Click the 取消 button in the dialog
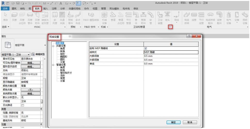Viewport: 250px width, 129px height. tap(190, 122)
